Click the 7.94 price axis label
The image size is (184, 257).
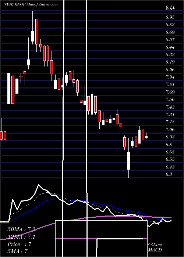click(x=170, y=77)
